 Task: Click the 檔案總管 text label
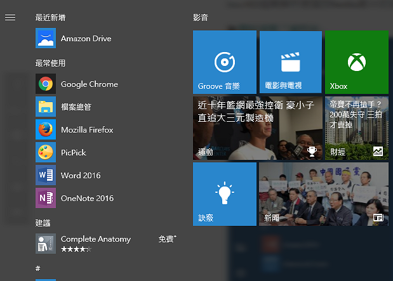tap(76, 107)
